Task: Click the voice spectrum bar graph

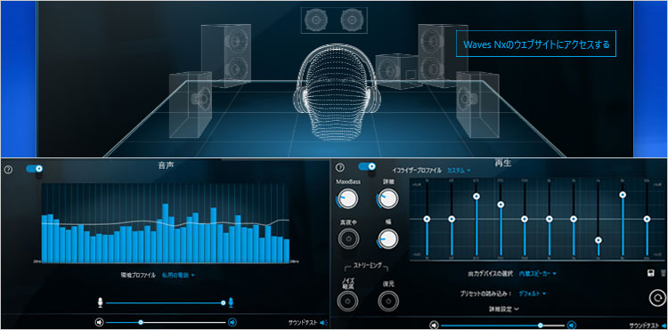Action: [x=166, y=223]
